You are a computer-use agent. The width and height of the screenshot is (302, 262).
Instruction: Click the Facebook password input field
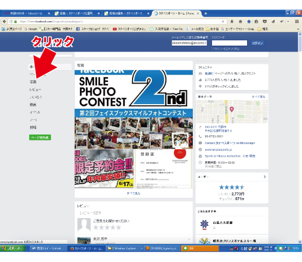click(230, 43)
